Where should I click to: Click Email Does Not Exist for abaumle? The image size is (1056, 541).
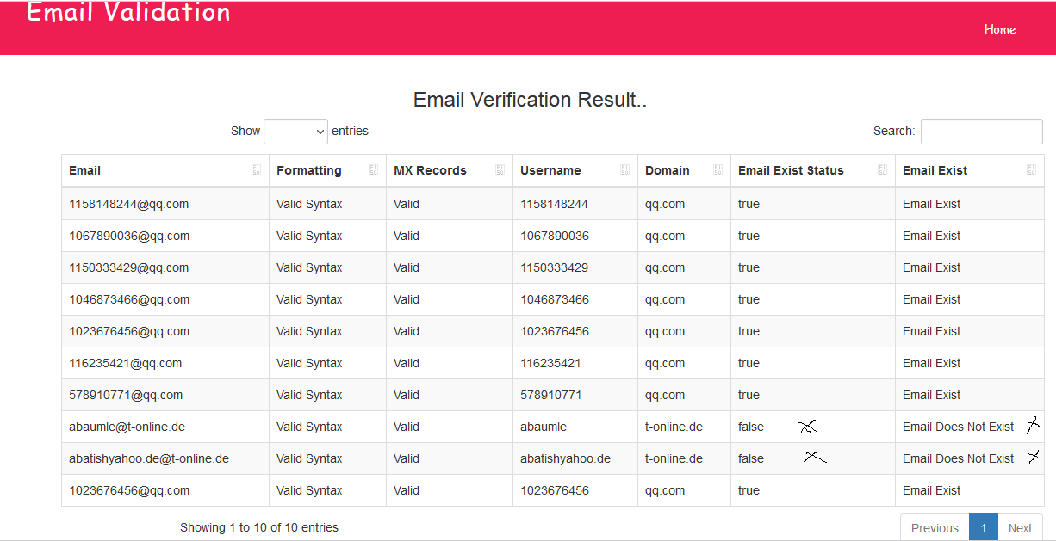[x=959, y=427]
